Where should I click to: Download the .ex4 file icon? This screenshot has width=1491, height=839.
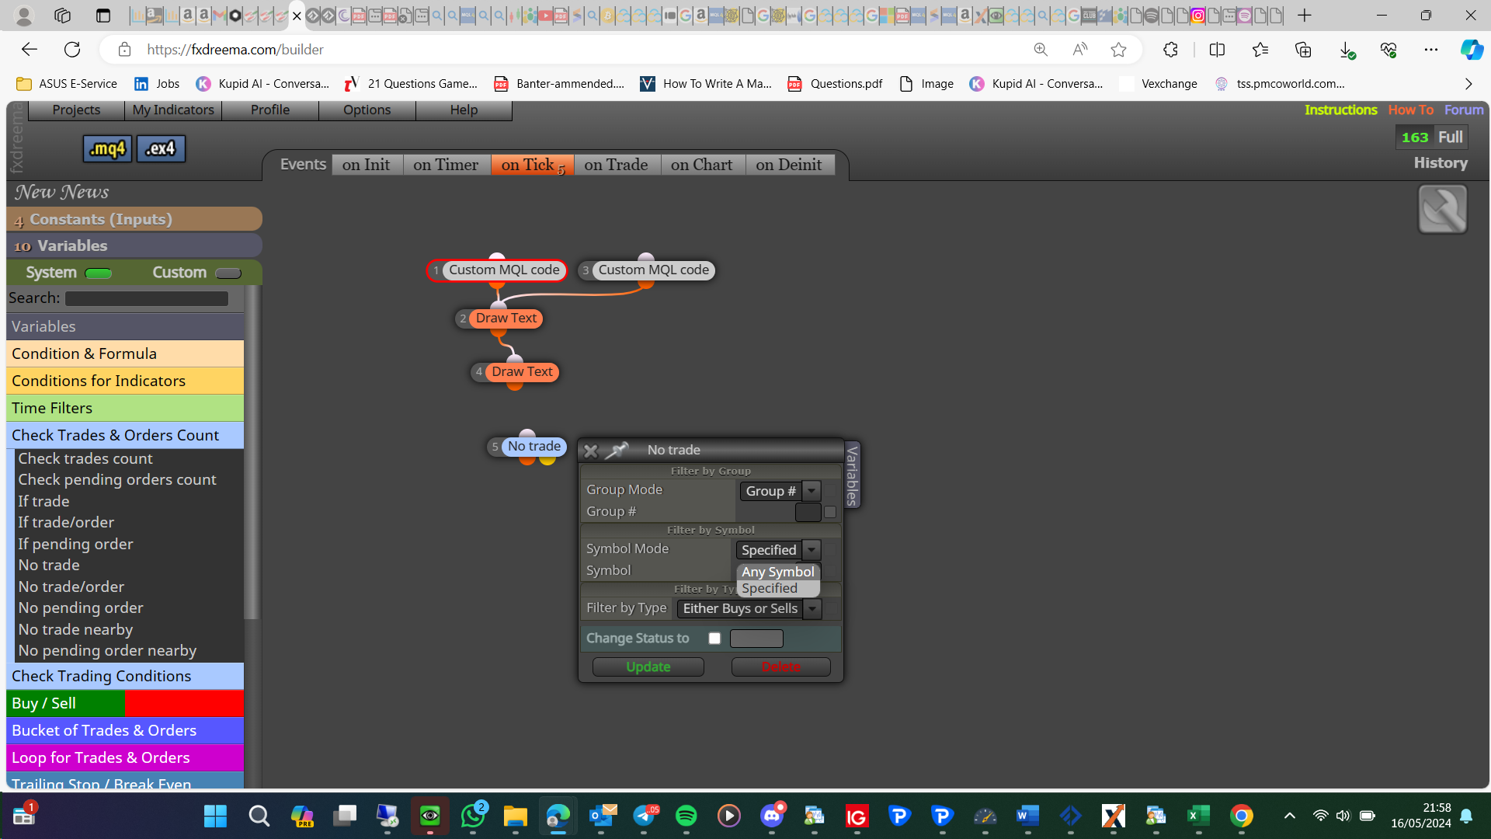(161, 148)
